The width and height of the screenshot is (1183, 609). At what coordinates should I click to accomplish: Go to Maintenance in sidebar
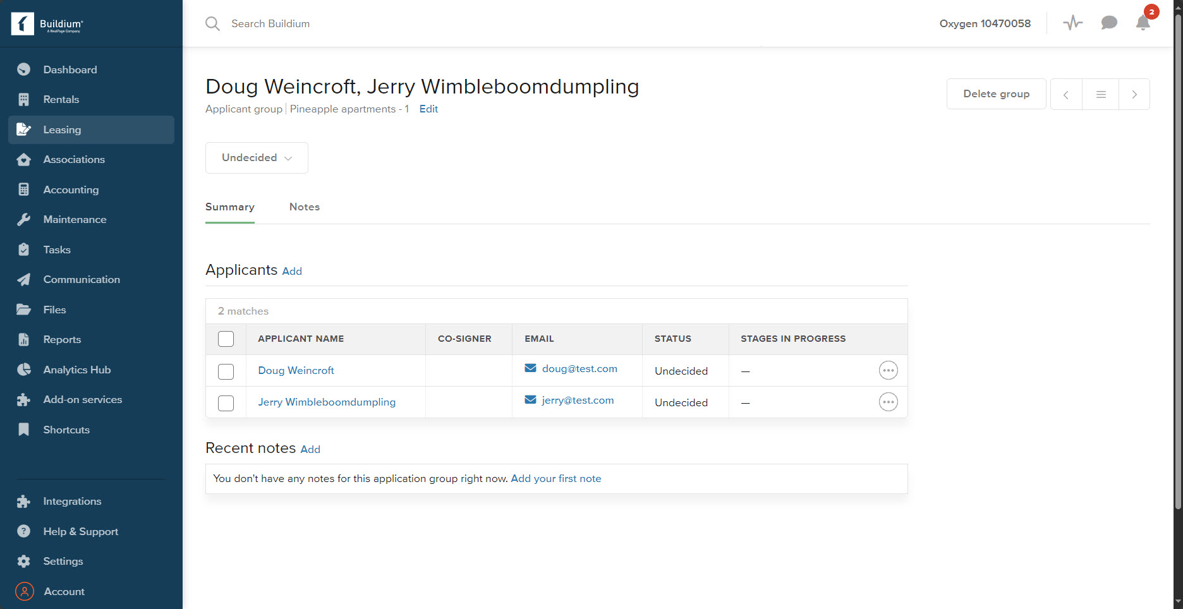pos(91,219)
